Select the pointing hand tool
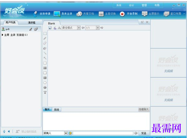Viewport: 187px width, 138px height. coord(45,48)
